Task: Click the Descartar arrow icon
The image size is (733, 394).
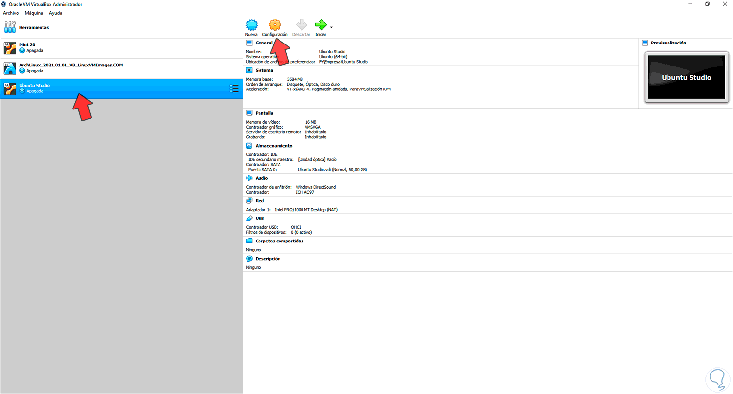Action: [x=301, y=24]
